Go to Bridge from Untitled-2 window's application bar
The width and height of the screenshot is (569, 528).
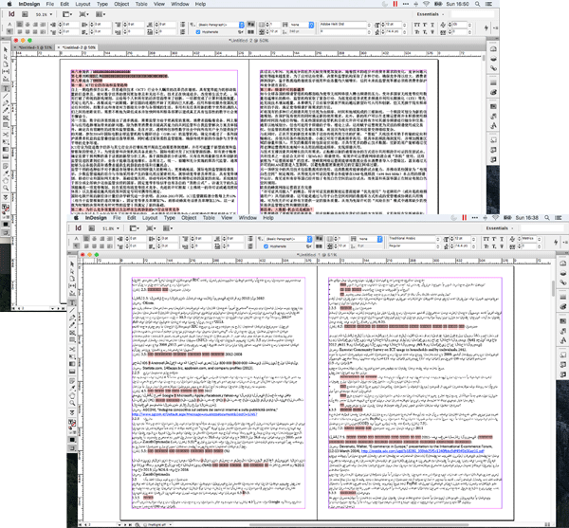(25, 14)
